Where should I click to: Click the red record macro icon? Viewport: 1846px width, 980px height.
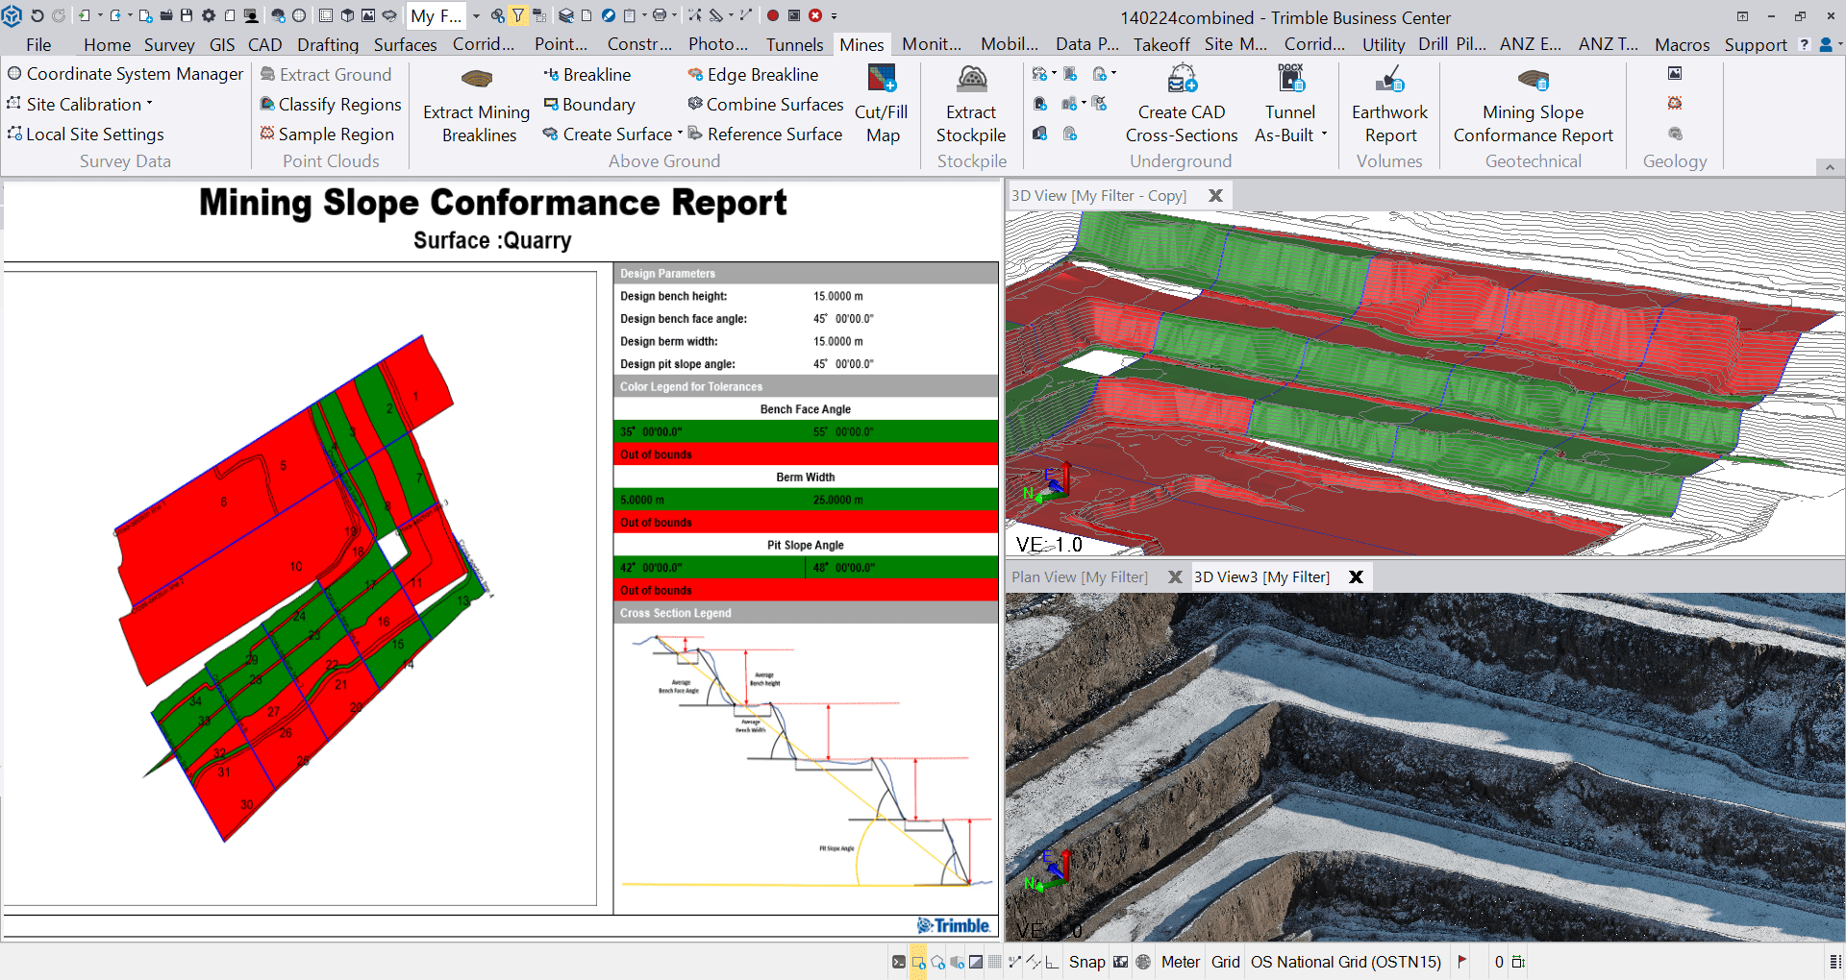point(772,15)
